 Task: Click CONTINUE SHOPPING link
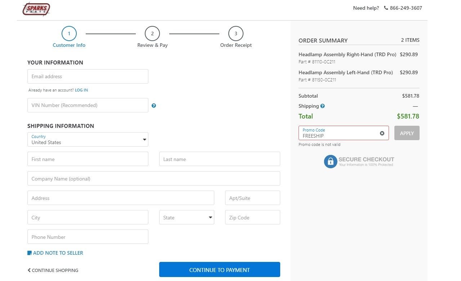[55, 270]
